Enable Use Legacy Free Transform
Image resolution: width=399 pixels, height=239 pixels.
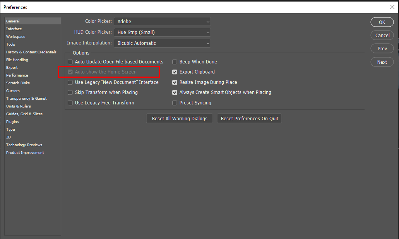[x=70, y=102]
